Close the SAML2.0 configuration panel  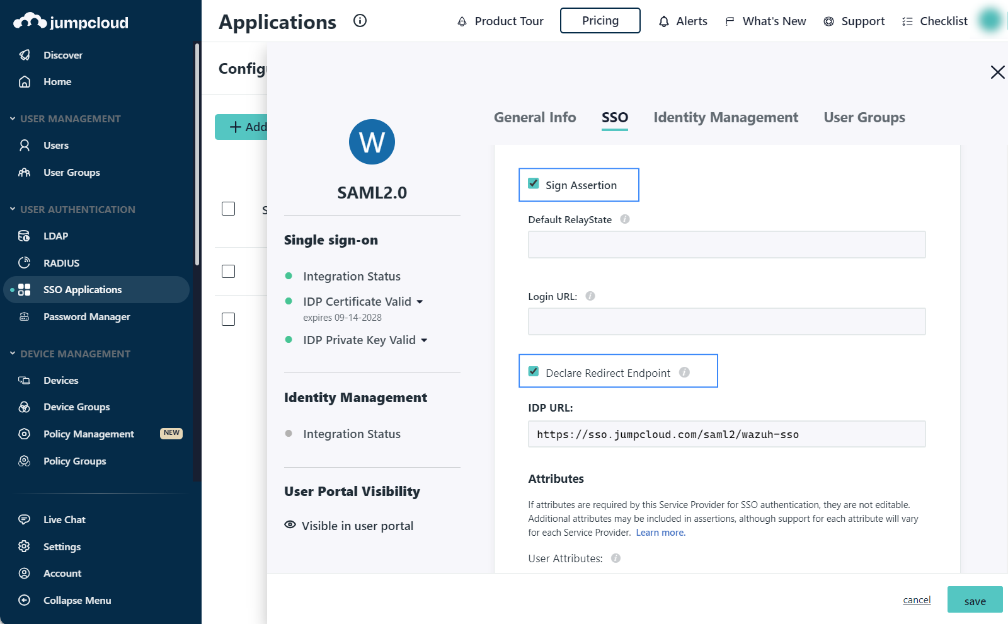997,72
